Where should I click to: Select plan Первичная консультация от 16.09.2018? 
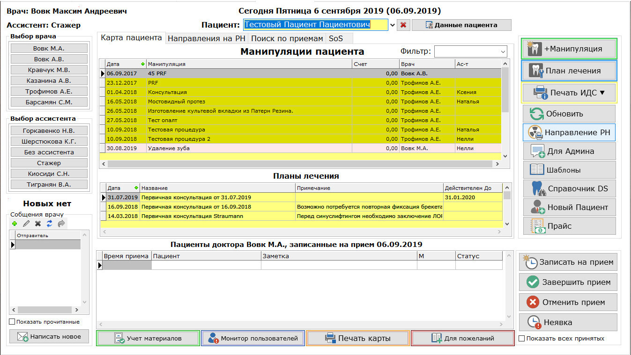click(301, 207)
